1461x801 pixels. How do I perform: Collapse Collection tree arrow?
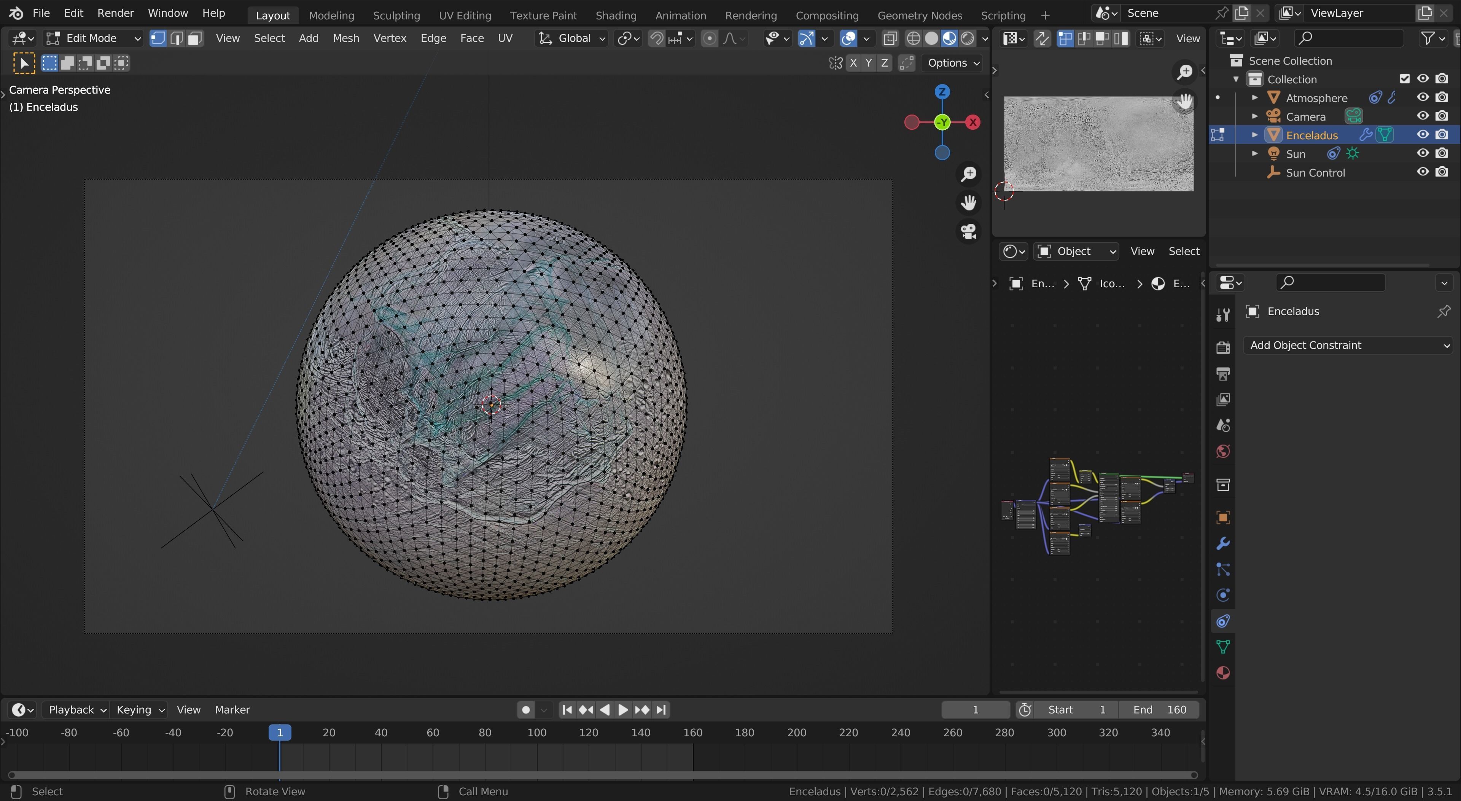1236,79
